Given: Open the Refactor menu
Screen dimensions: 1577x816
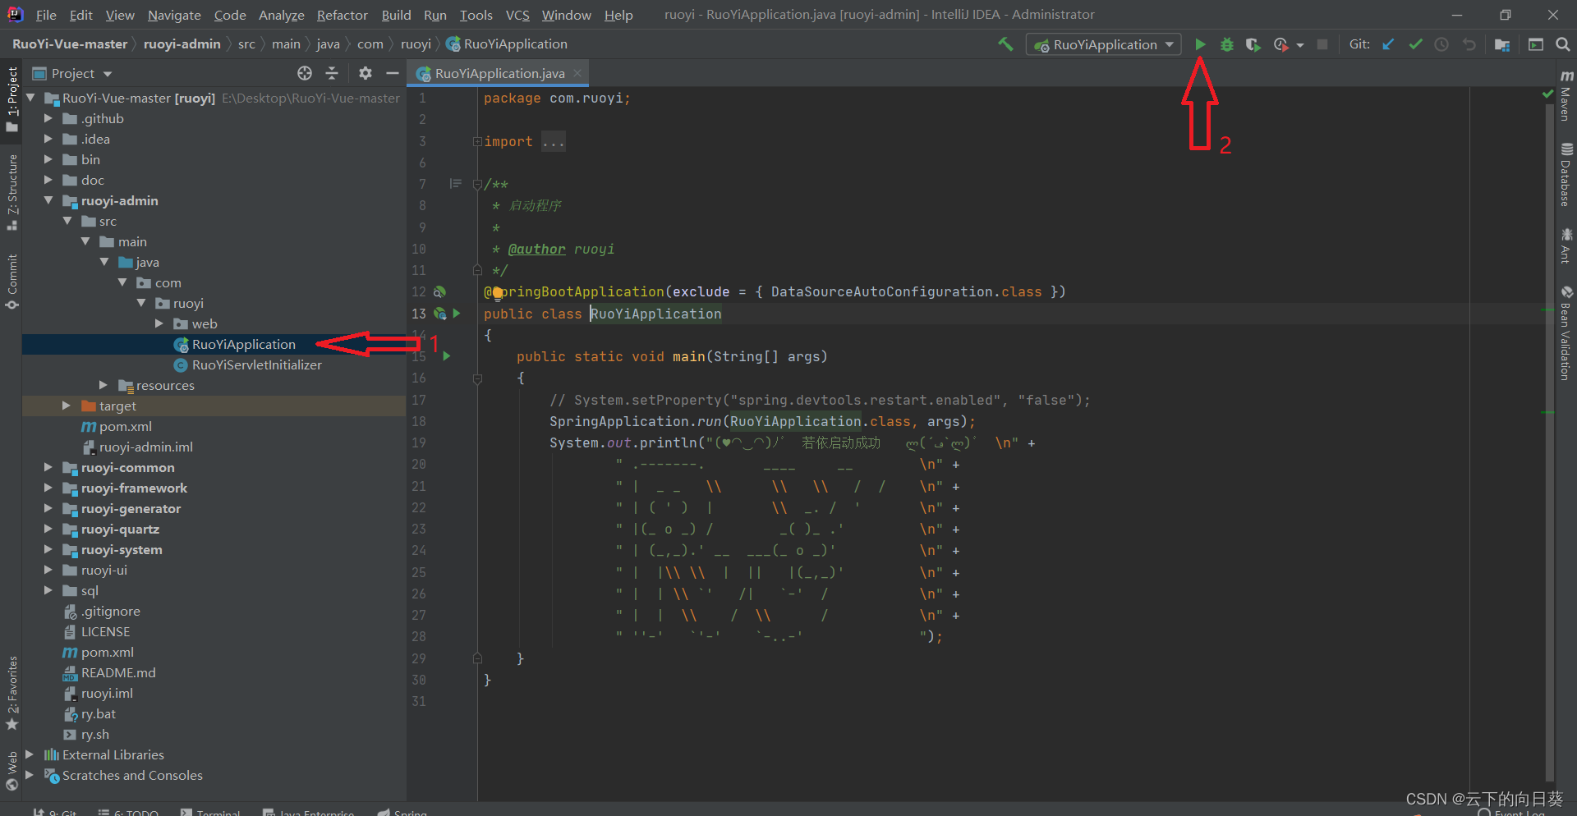Looking at the screenshot, I should point(342,15).
